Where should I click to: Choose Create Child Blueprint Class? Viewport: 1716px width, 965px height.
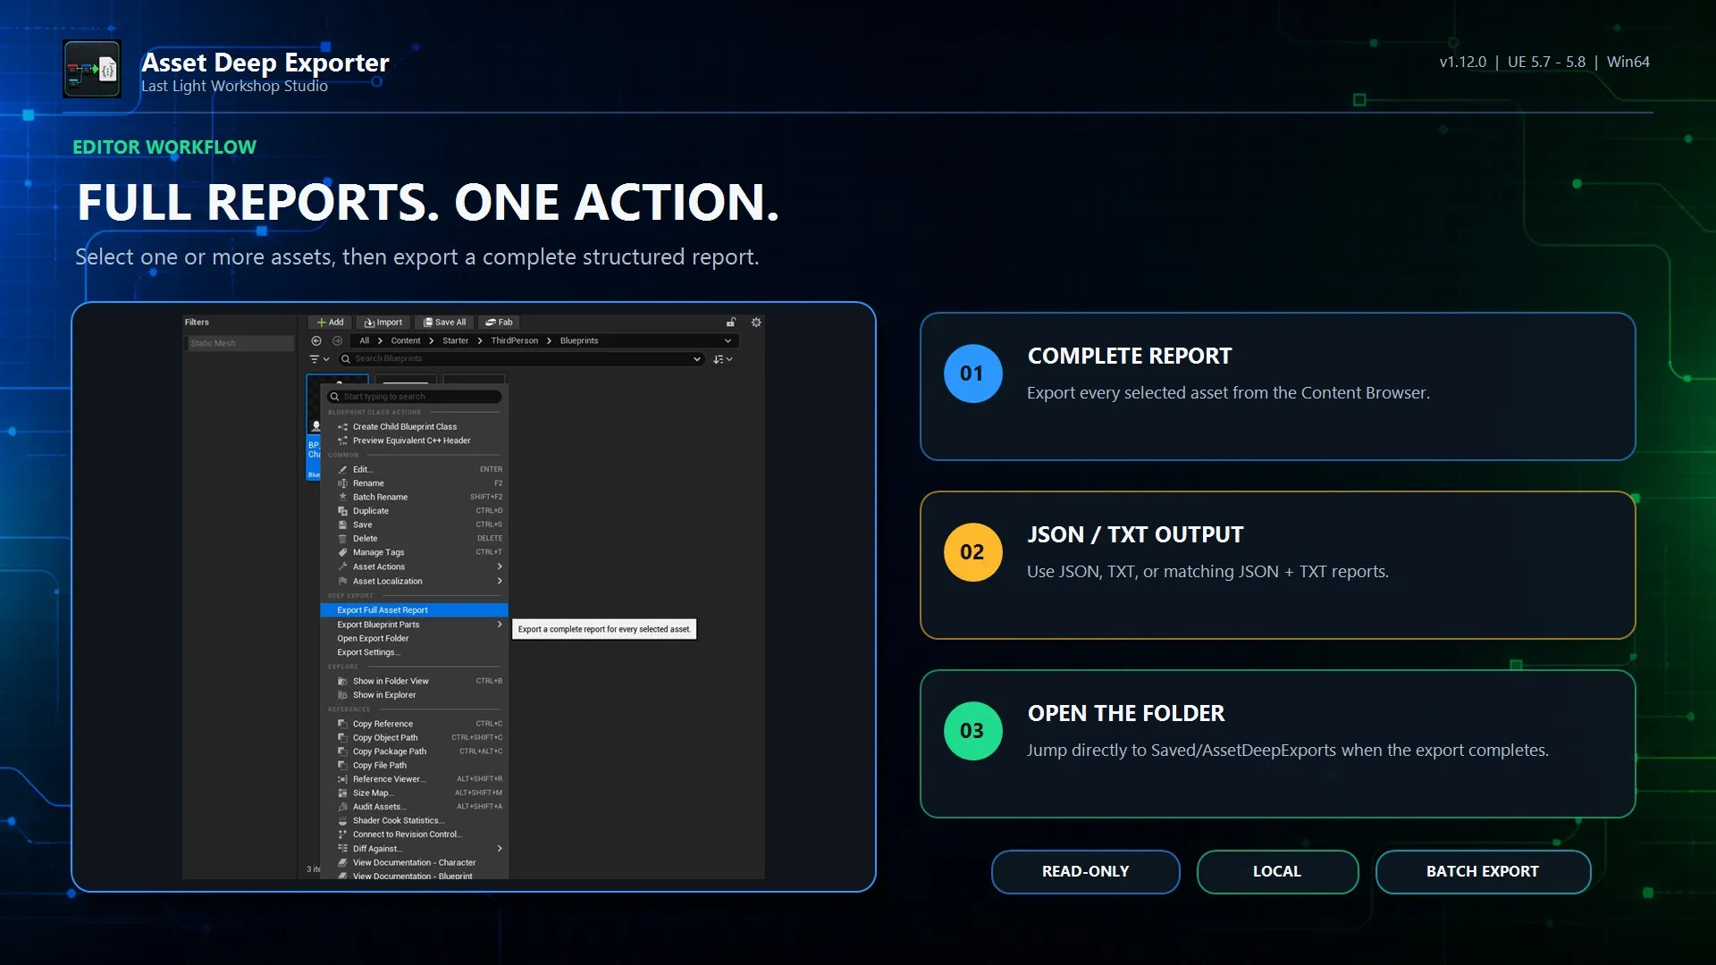[x=405, y=427]
